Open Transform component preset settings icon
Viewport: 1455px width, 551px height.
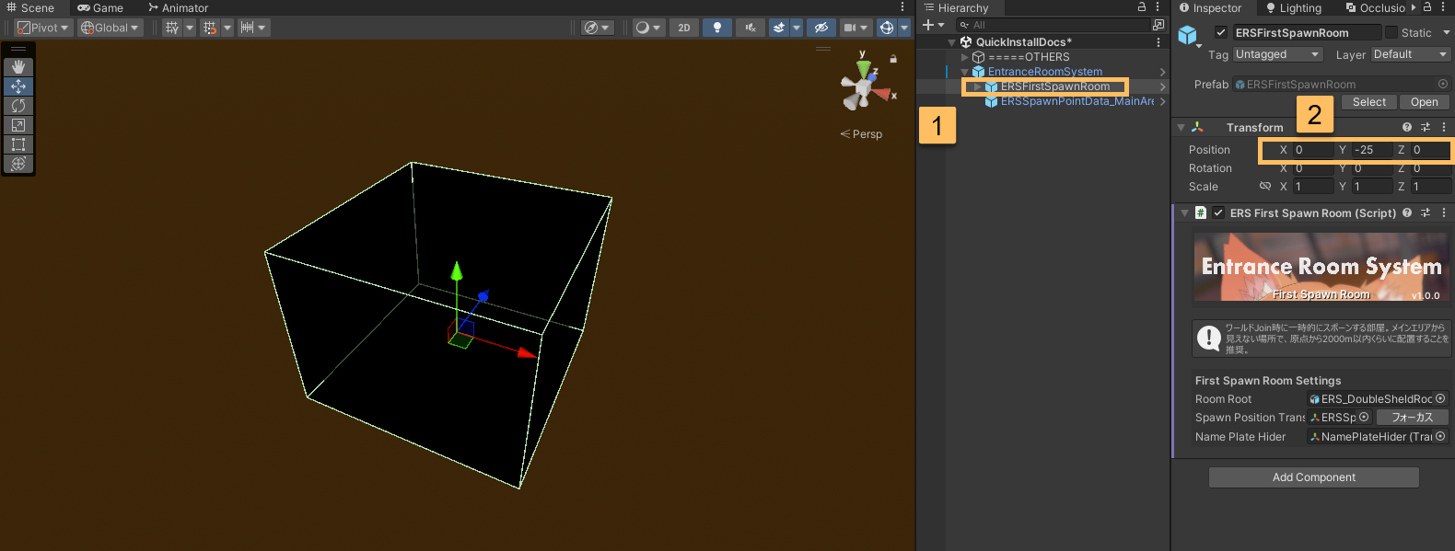click(1426, 128)
